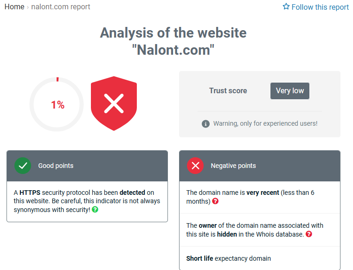Viewport: 353px width, 270px height.
Task: Click the 1% circular score gauge
Action: pos(57,104)
